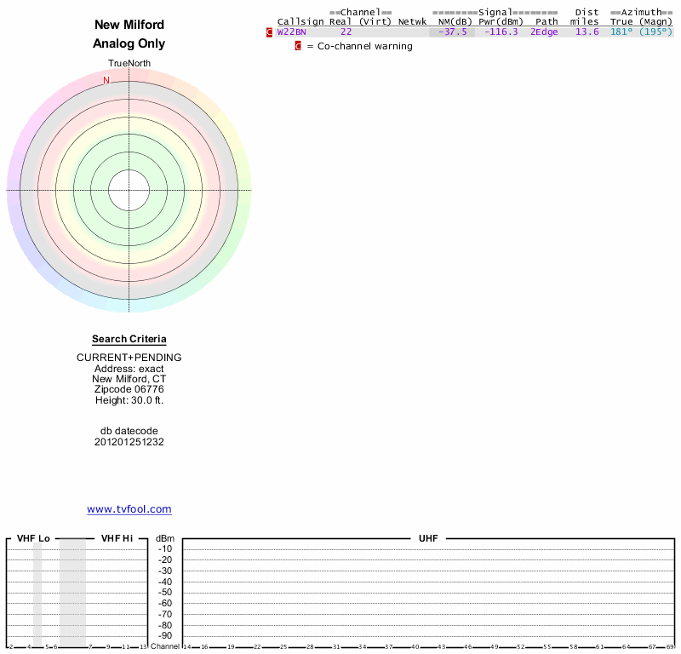This screenshot has height=654, width=681.
Task: Select the W22BN callsign entry
Action: pos(291,32)
